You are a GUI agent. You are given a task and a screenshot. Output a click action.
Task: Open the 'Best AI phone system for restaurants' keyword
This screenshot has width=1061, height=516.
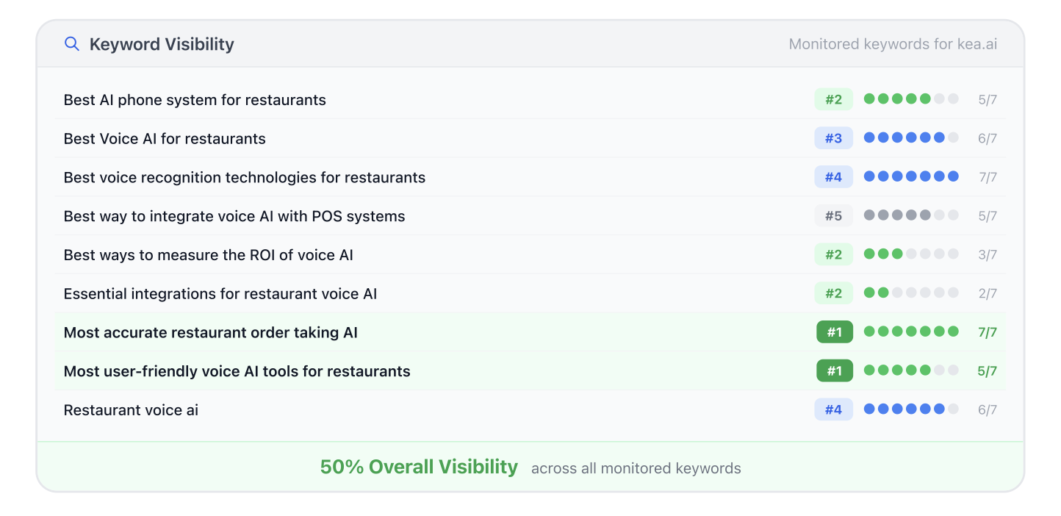click(195, 100)
